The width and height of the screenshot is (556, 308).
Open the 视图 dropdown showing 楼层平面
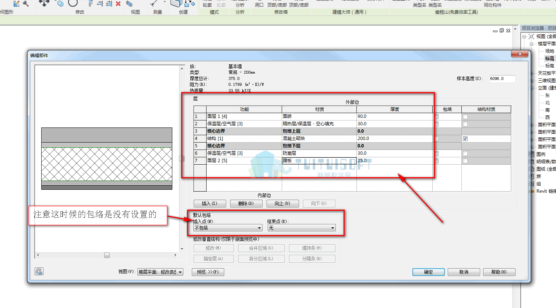pyautogui.click(x=160, y=272)
